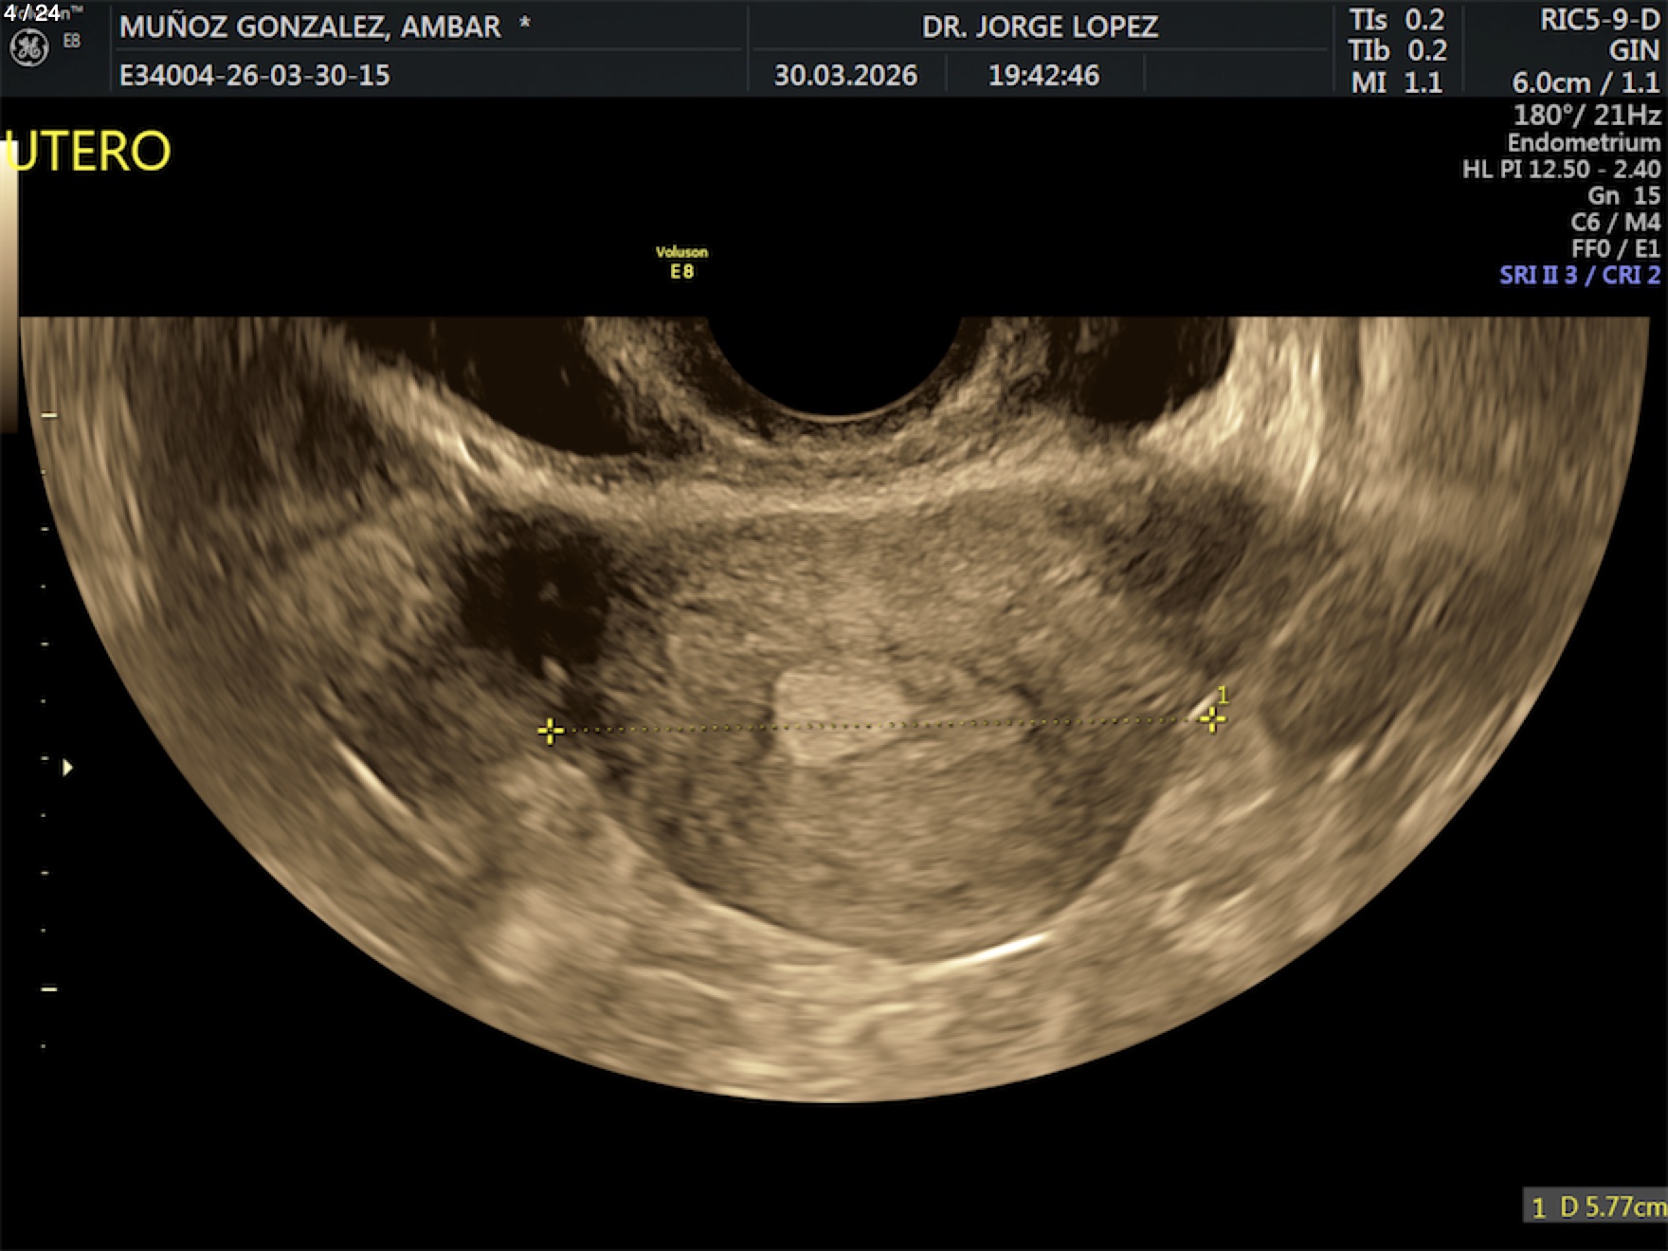
Task: Click the DR. JORGE LOPEZ field
Action: click(1040, 27)
